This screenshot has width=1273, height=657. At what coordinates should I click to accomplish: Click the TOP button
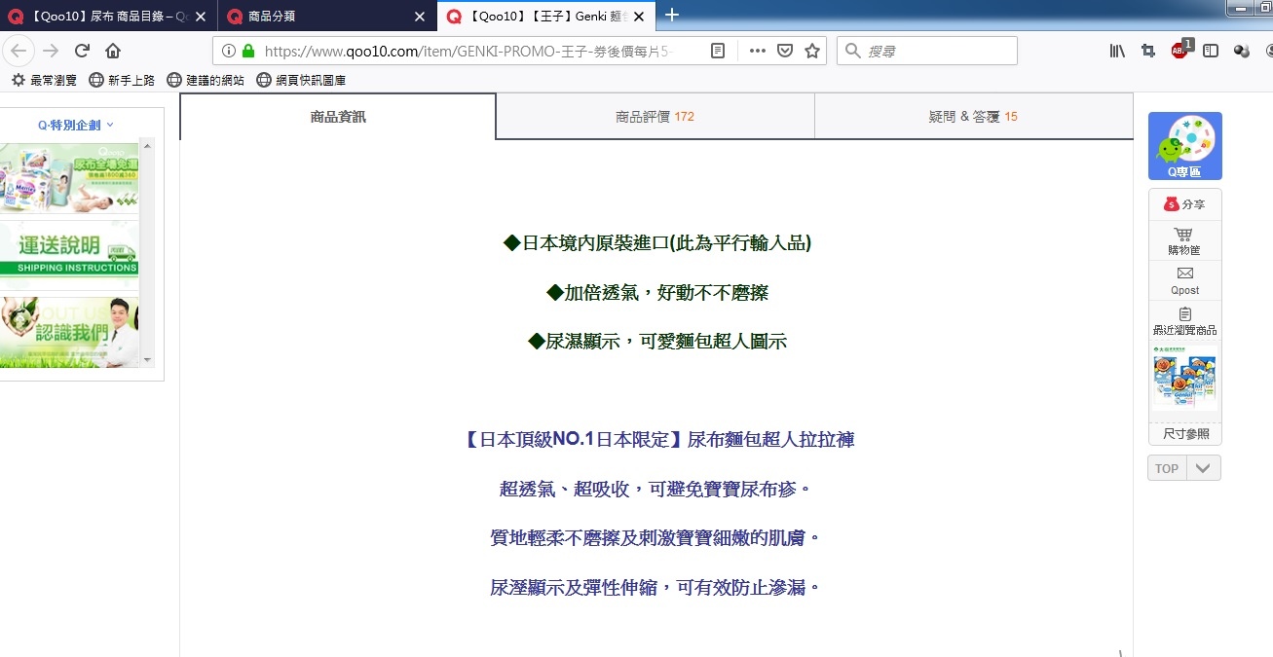tap(1167, 468)
